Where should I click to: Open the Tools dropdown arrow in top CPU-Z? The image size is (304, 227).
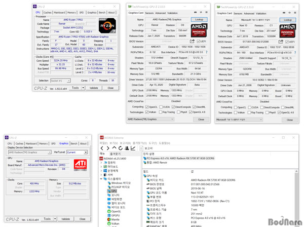[x=83, y=88]
